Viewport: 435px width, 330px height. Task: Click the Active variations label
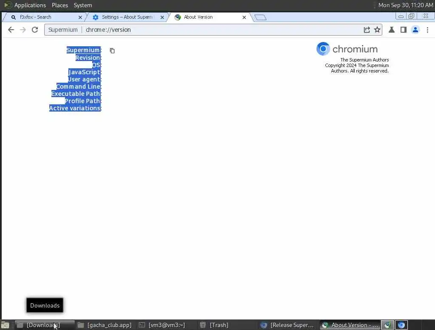click(75, 108)
